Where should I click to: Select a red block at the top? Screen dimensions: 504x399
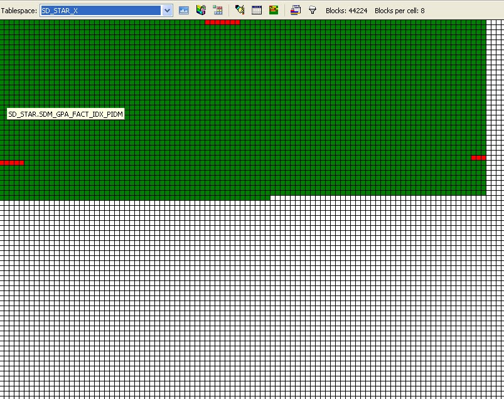click(223, 21)
